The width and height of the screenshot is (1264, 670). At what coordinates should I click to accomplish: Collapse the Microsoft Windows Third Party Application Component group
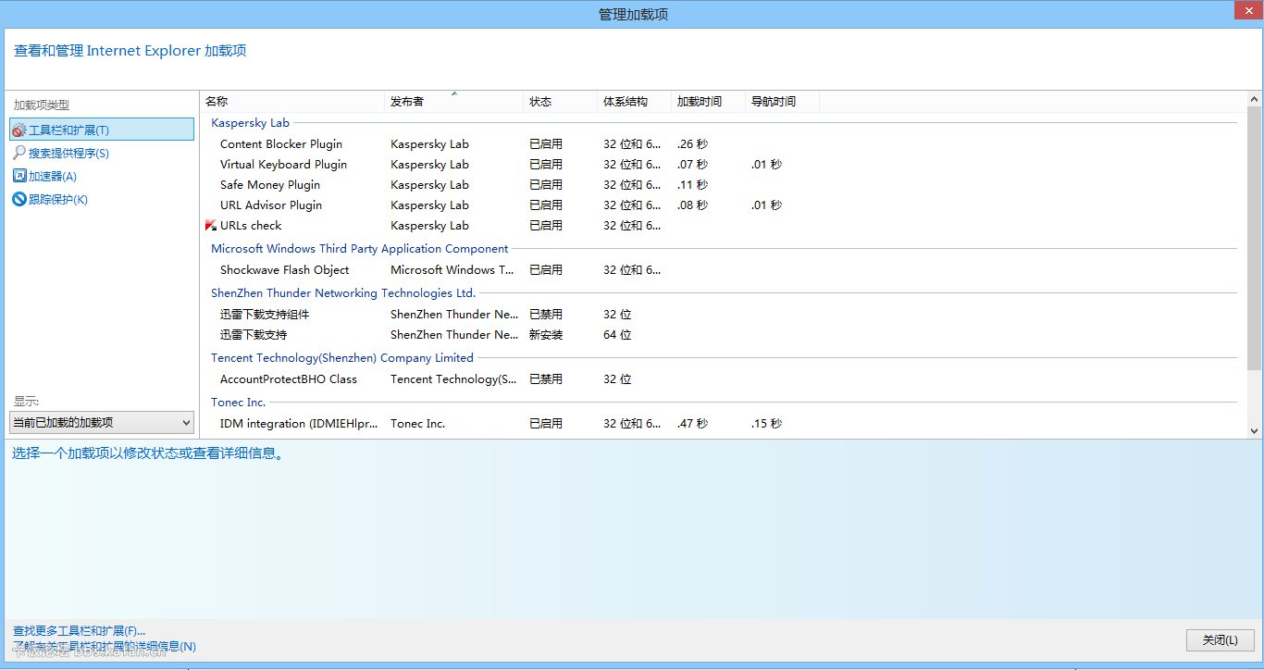[x=359, y=248]
